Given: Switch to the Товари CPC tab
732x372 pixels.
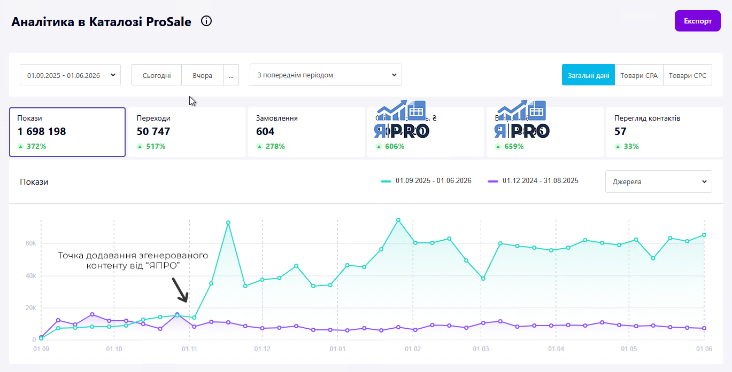Looking at the screenshot, I should [x=688, y=75].
